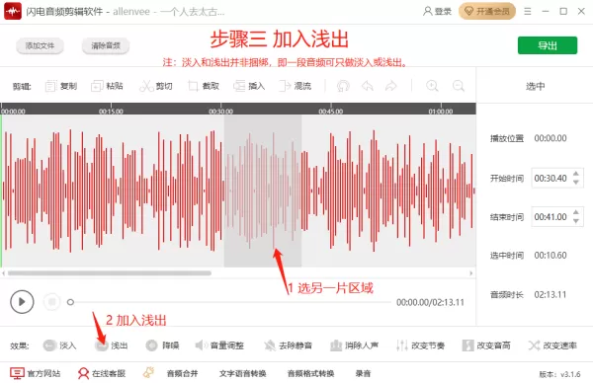This screenshot has width=593, height=383.
Task: Click the app logo in title bar
Action: [x=13, y=11]
